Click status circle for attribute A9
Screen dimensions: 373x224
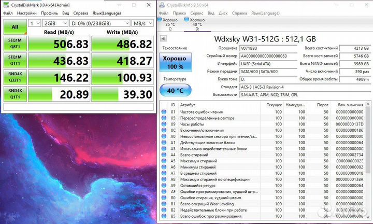tap(164, 186)
